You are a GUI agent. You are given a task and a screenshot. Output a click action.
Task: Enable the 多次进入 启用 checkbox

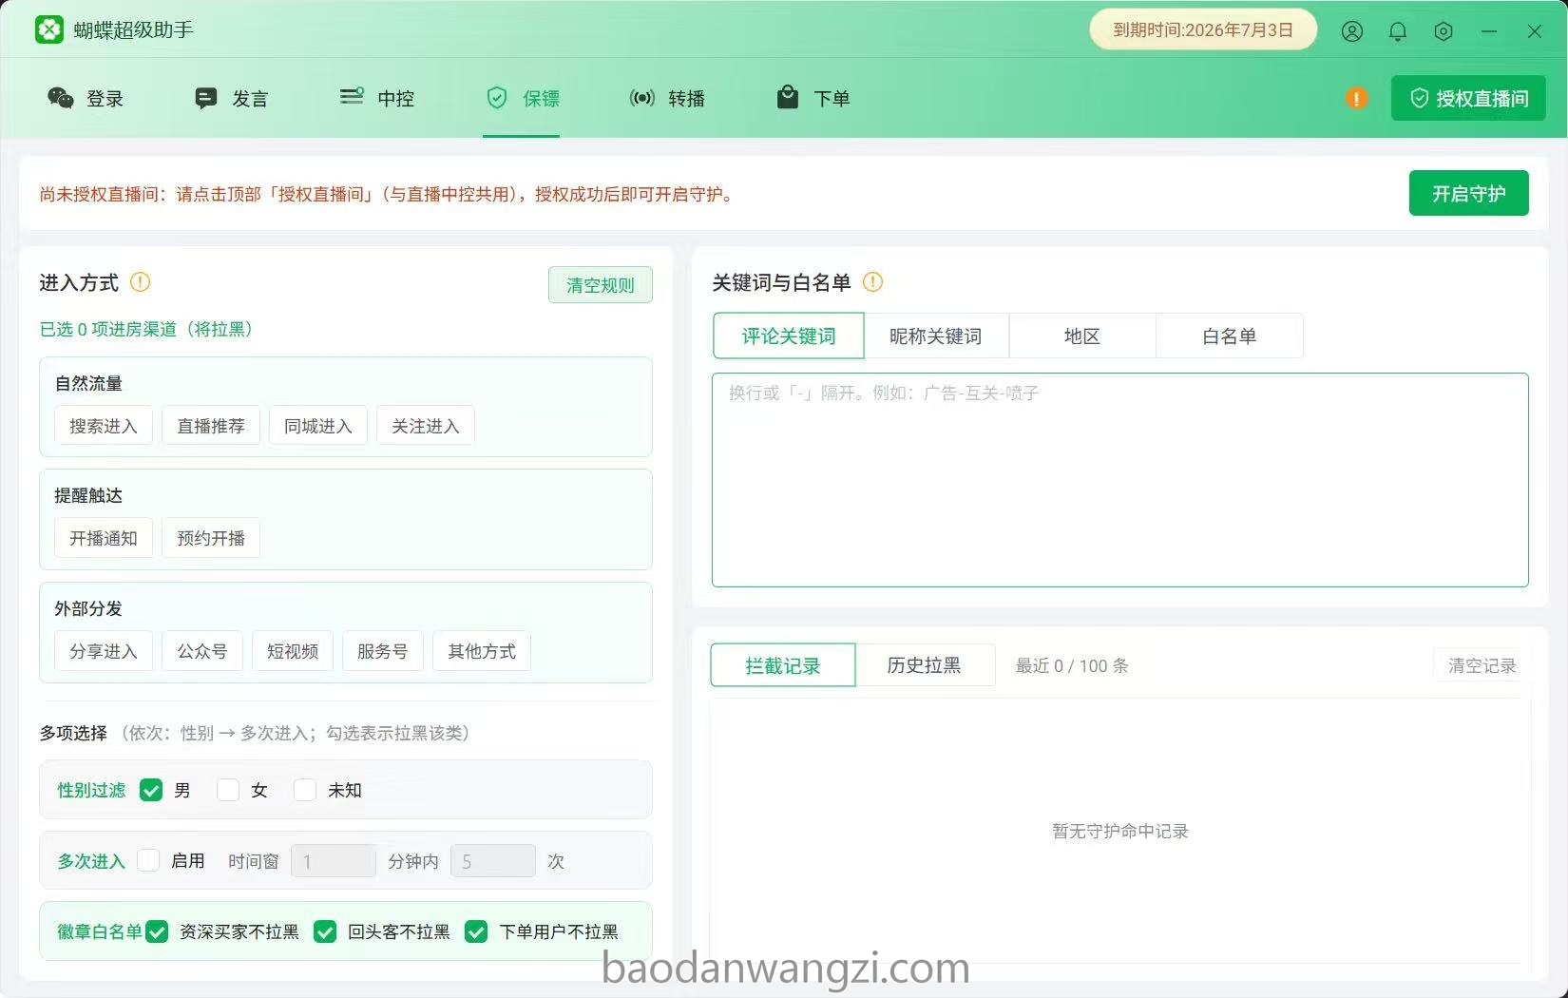coord(148,860)
